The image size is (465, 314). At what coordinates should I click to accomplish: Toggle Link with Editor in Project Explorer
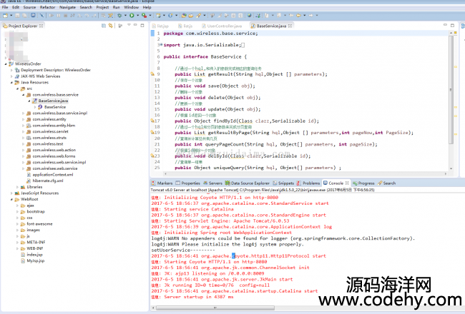pyautogui.click(x=111, y=26)
